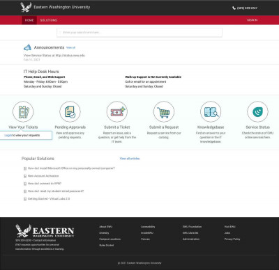Open the Privacy Policy footer link

pos(232,239)
